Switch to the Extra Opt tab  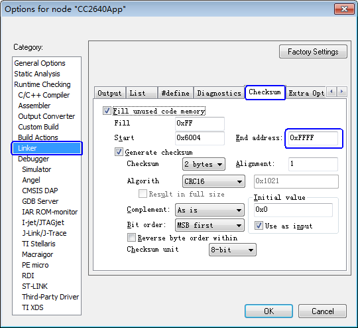[x=306, y=93]
